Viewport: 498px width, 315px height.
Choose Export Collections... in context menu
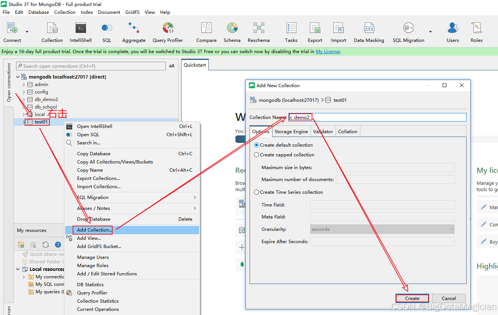tap(132, 178)
